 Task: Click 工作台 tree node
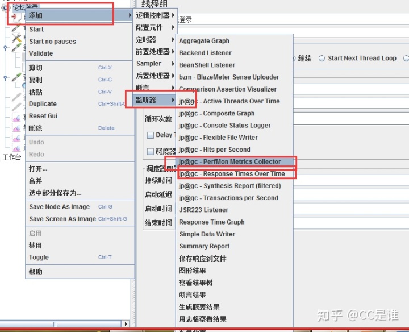(12, 157)
